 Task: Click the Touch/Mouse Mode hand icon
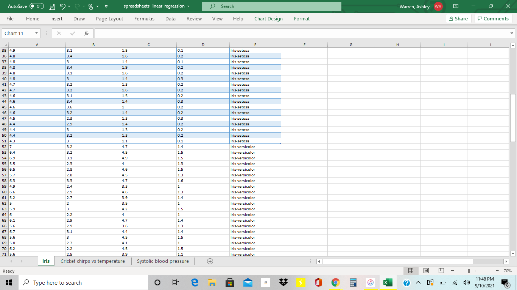[91, 6]
